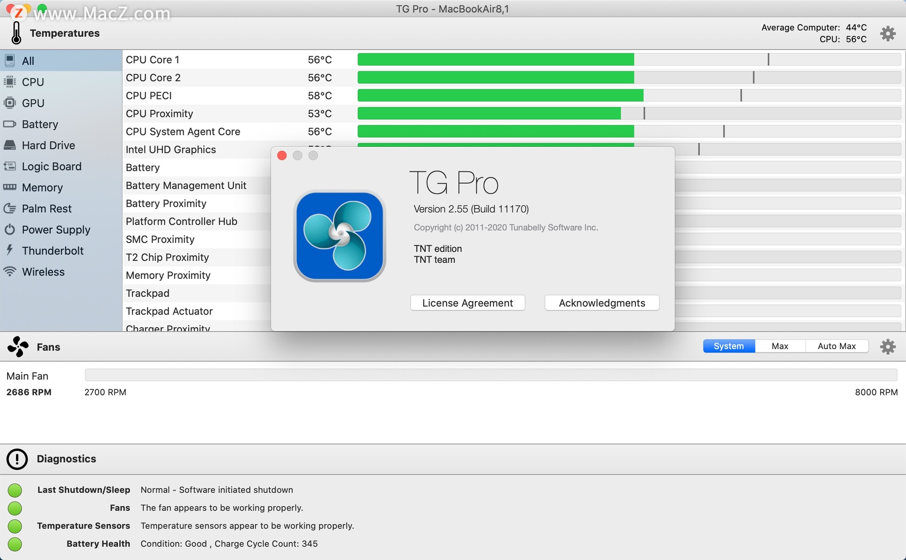This screenshot has width=906, height=560.
Task: Click the Hard Drive sidebar label
Action: 48,145
